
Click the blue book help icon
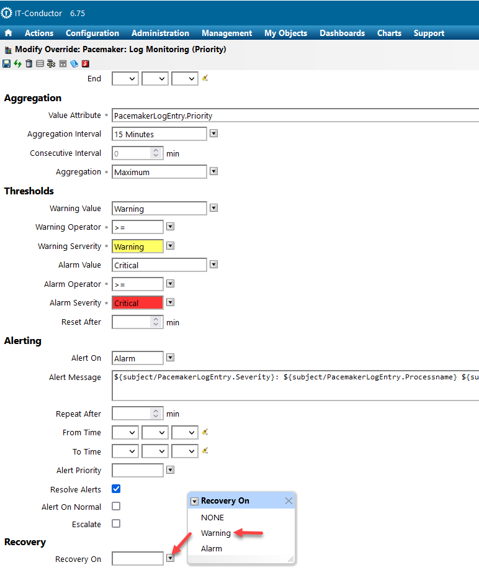coord(74,63)
